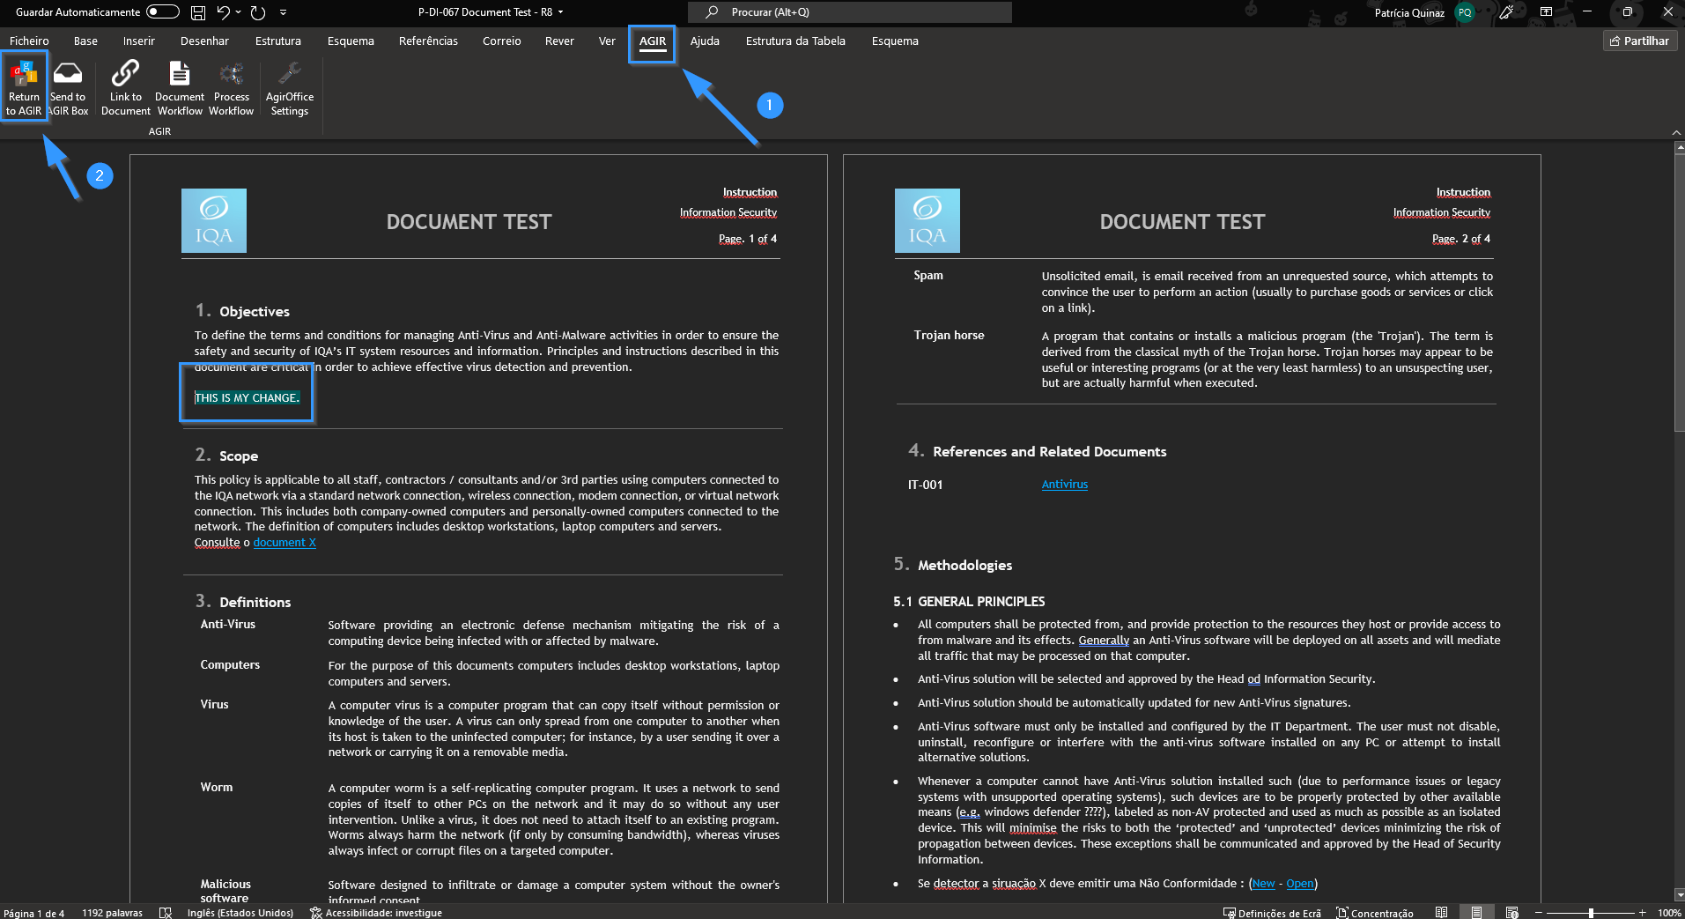Follow the 'document X' hyperlink
This screenshot has width=1685, height=919.
(x=285, y=543)
